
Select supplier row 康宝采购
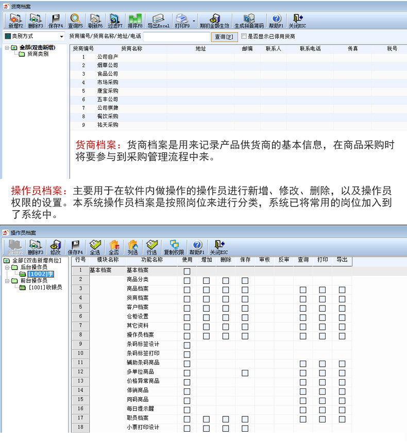click(238, 91)
